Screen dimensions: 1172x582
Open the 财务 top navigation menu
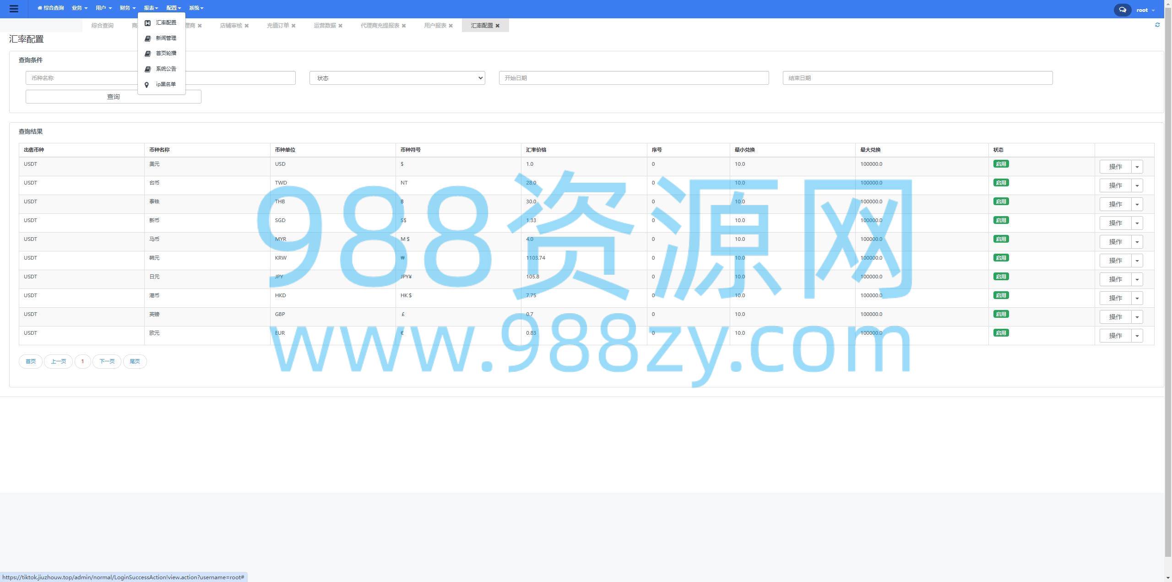127,8
